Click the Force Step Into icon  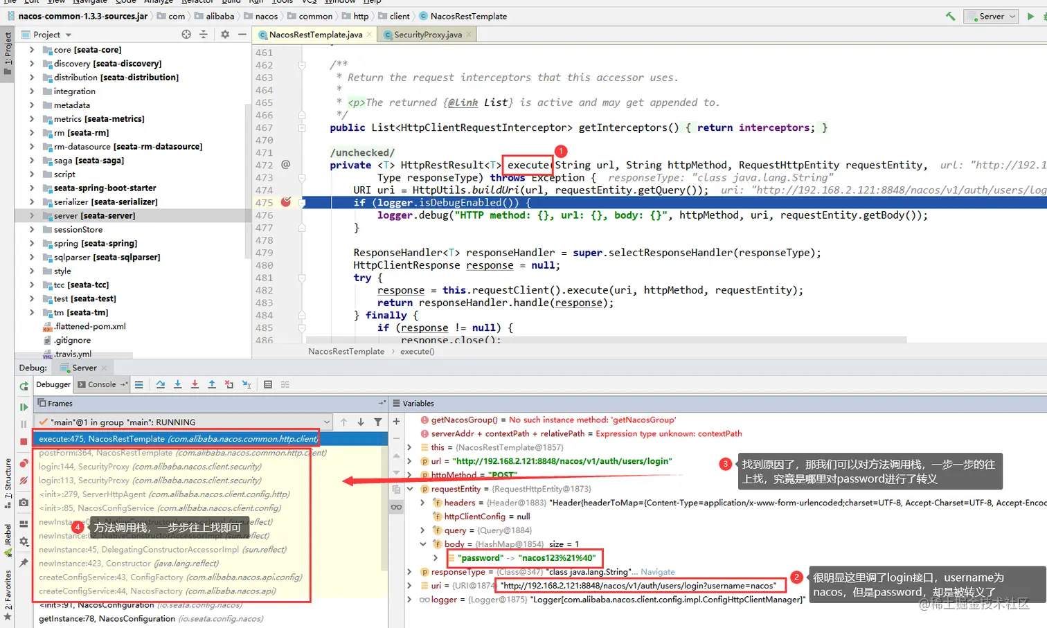click(x=195, y=384)
